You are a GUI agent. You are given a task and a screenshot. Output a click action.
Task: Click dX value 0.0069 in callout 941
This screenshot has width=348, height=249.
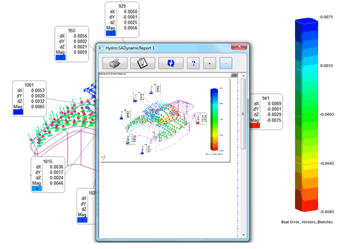click(x=275, y=104)
